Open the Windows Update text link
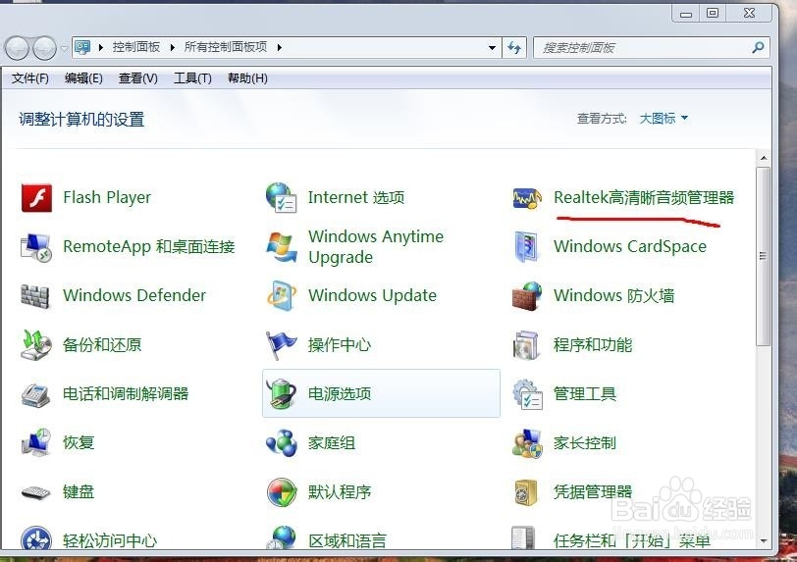 pyautogui.click(x=373, y=295)
